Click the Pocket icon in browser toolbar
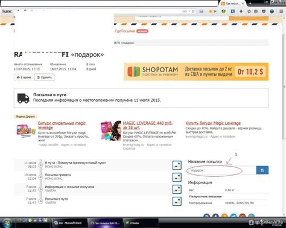 [x=264, y=11]
